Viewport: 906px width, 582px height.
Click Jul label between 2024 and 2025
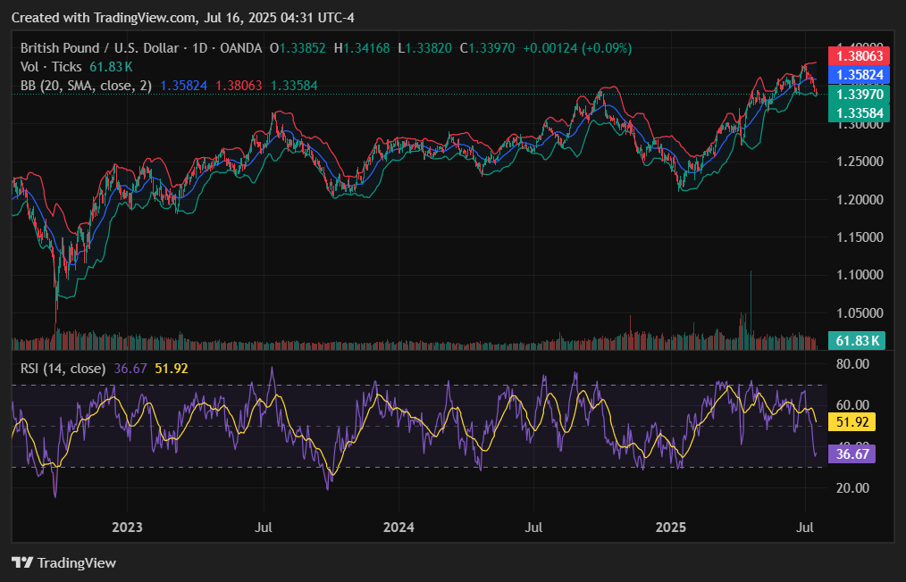tap(533, 528)
